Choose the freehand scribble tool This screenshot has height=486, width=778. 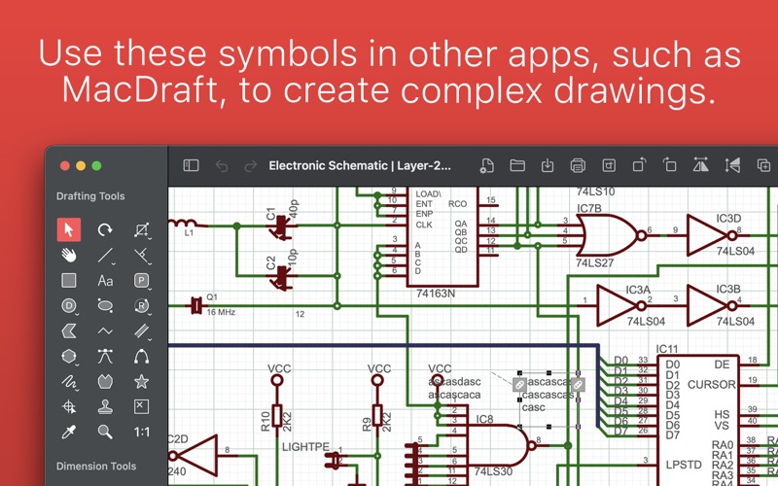[69, 382]
